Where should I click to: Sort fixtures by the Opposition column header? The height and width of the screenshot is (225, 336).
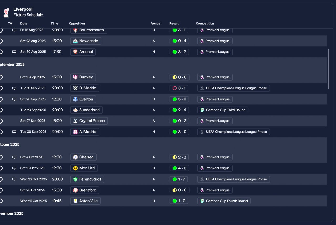[77, 24]
